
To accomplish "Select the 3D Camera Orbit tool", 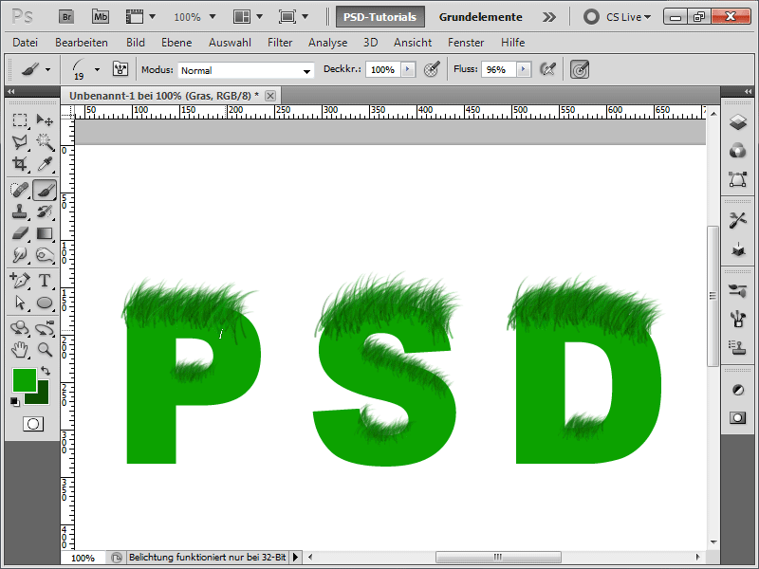I will [x=45, y=328].
